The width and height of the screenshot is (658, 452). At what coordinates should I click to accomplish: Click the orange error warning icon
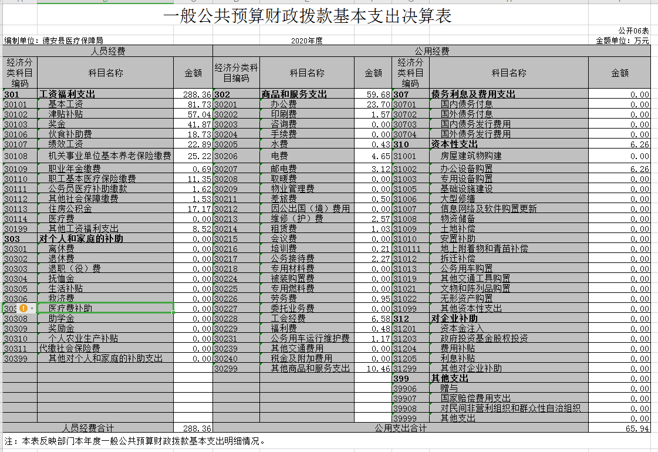[23, 308]
